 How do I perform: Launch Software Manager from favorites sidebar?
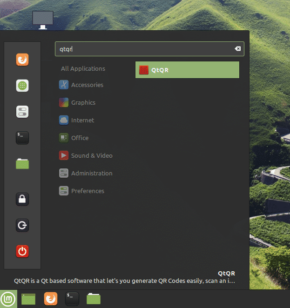[22, 86]
